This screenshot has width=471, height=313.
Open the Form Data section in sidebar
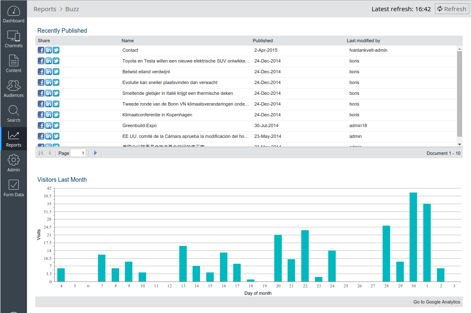click(14, 188)
